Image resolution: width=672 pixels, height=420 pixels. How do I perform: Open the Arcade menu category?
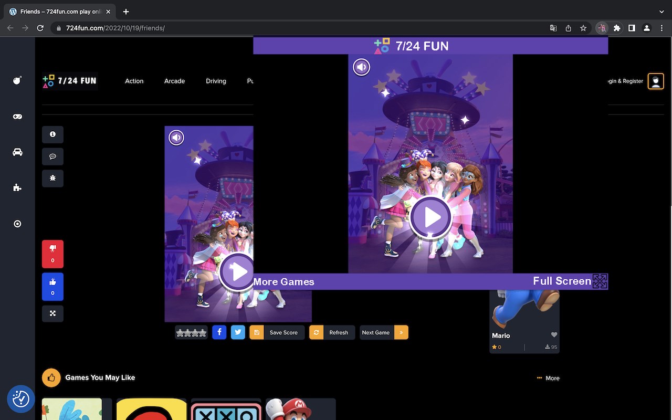click(174, 81)
